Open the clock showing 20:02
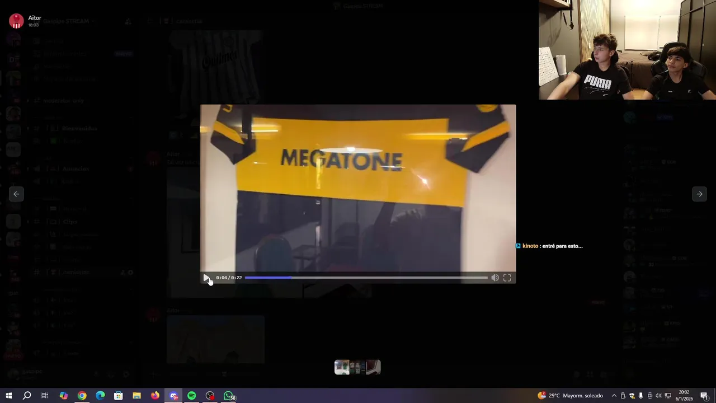Screen dimensions: 716x403 coord(685,396)
